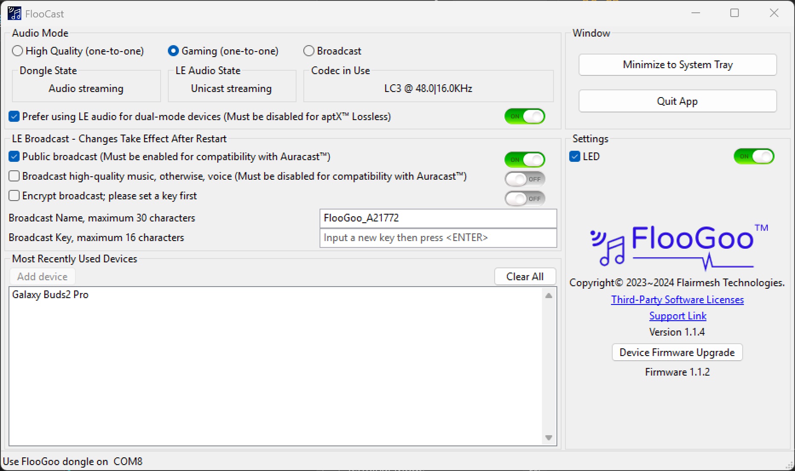Screen dimensions: 795x471
Task: Click the Add device button
Action: point(42,277)
